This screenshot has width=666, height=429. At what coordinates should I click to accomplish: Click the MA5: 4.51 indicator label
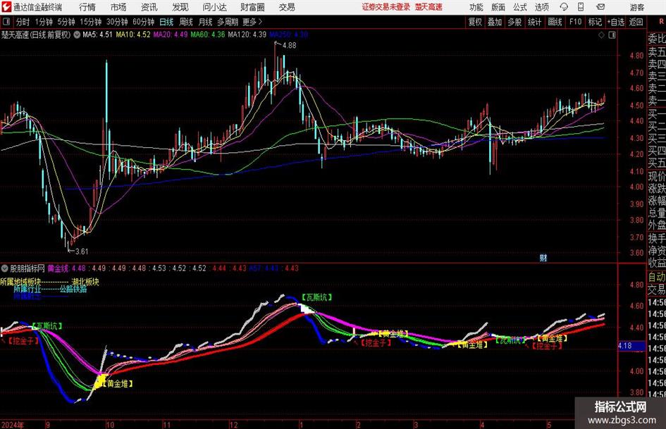(x=97, y=35)
